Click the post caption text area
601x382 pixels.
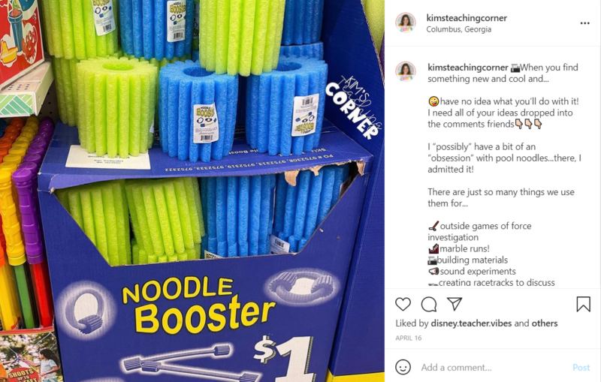[x=504, y=175]
